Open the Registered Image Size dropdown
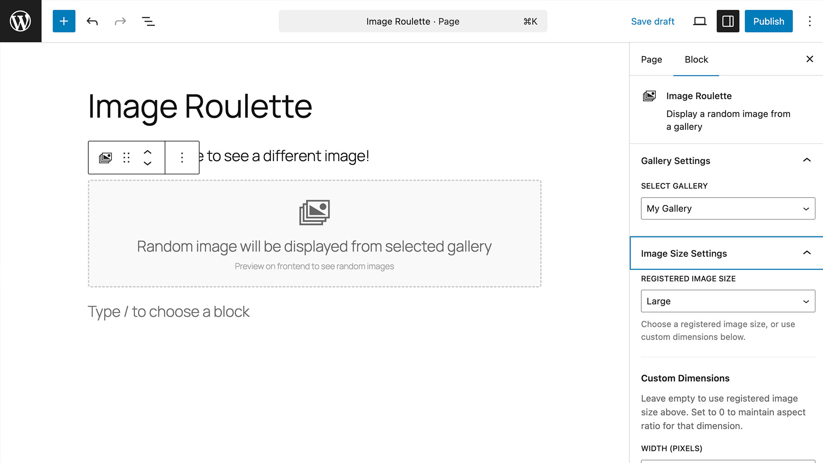Viewport: 823px width, 463px height. pos(728,301)
